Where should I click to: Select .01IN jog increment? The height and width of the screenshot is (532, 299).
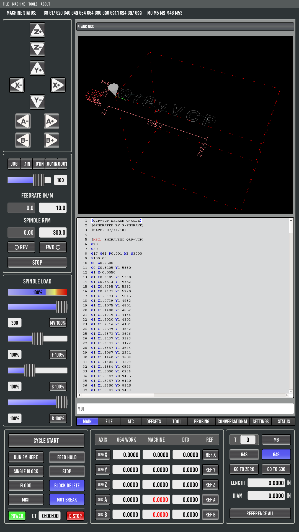(x=39, y=164)
